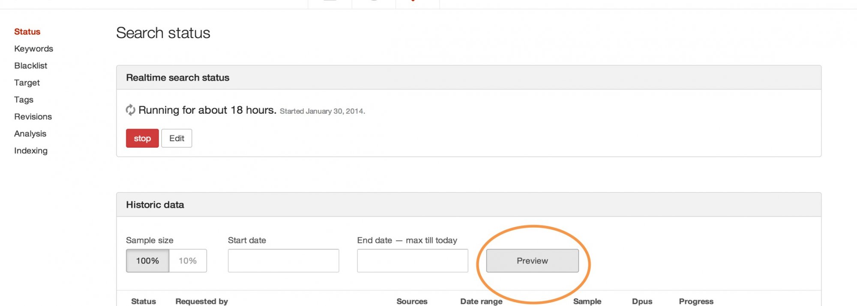This screenshot has height=306, width=857.
Task: Click the Preview button for historic data
Action: pyautogui.click(x=532, y=261)
